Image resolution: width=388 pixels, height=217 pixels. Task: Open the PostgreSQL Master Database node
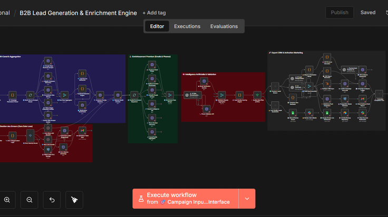tap(345, 99)
